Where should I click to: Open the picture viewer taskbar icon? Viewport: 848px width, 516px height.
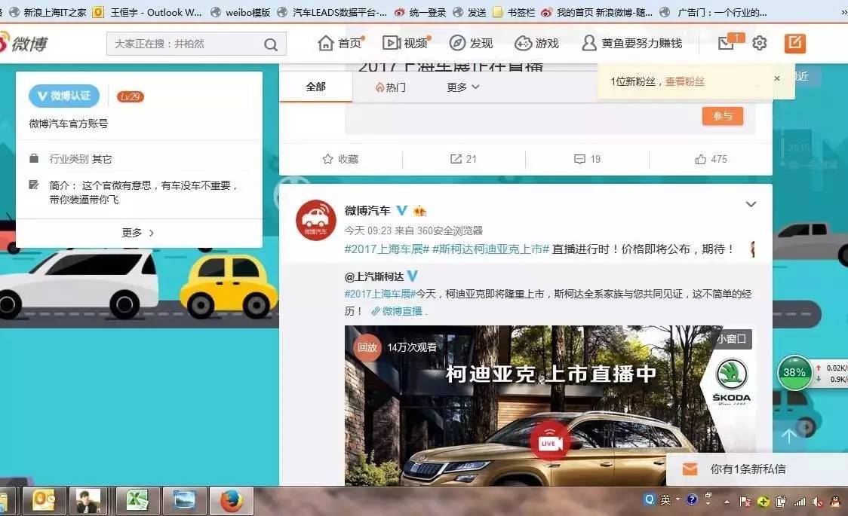[184, 502]
